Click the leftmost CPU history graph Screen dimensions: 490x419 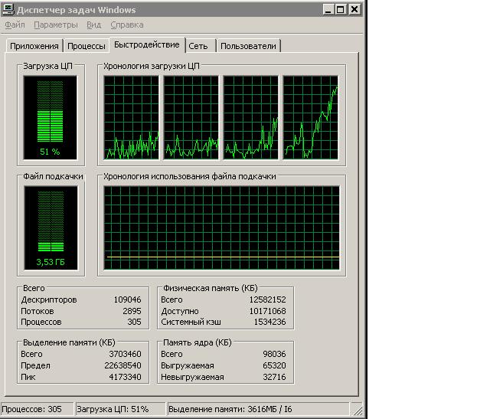coord(132,117)
